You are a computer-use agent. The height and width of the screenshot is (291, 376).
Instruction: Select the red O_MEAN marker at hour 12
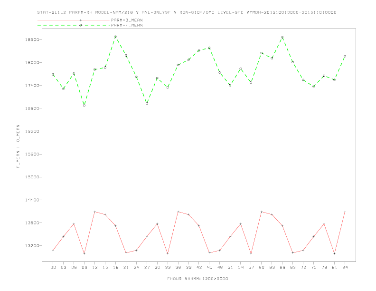(x=95, y=212)
